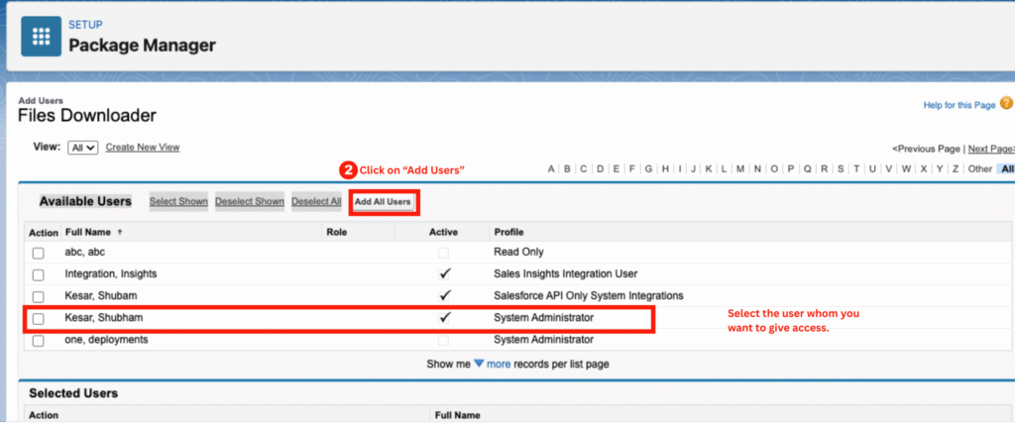Click the Package Manager page title
The width and height of the screenshot is (1015, 426).
point(143,46)
